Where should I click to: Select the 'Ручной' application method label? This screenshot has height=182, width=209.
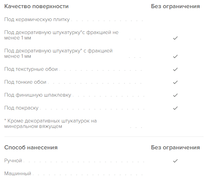13,161
